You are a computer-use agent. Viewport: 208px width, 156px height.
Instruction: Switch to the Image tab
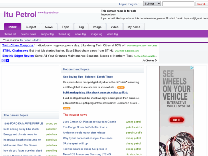click(97, 27)
